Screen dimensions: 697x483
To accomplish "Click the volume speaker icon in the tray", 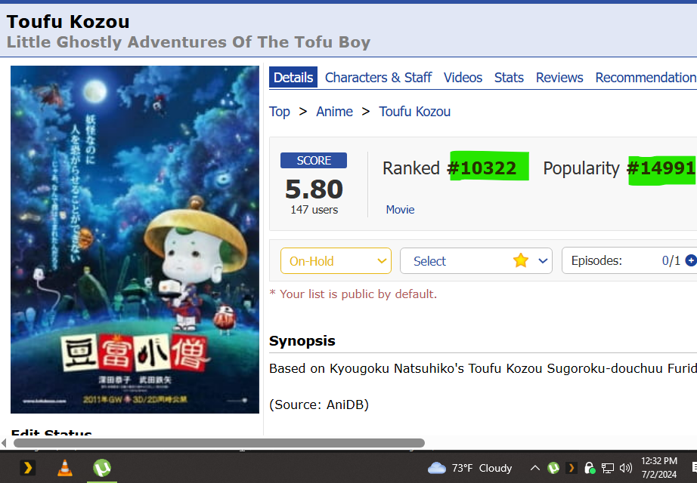I will coord(625,468).
